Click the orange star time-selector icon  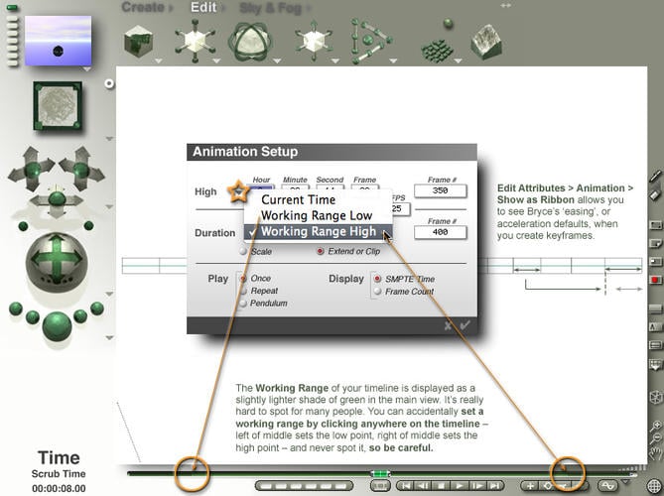click(238, 191)
